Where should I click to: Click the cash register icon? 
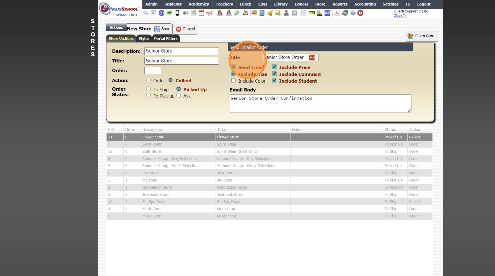tap(345, 13)
